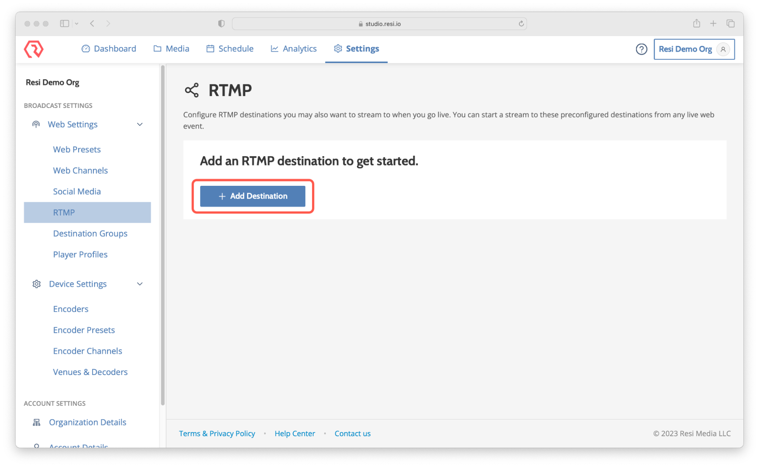Viewport: 759px width, 467px height.
Task: Click the Resi logo icon
Action: pos(34,49)
